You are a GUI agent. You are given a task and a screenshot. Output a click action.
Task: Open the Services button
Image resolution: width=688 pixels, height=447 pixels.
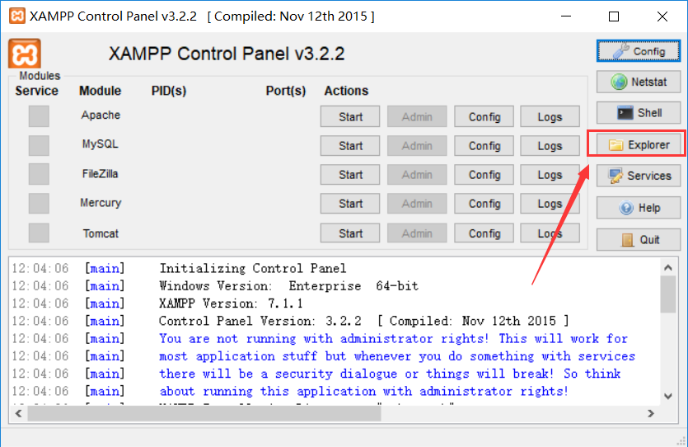pyautogui.click(x=639, y=176)
